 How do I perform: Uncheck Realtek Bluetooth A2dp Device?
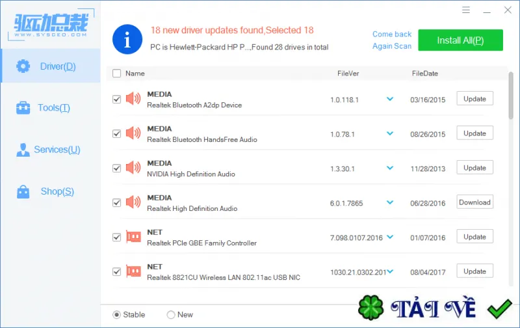(117, 100)
